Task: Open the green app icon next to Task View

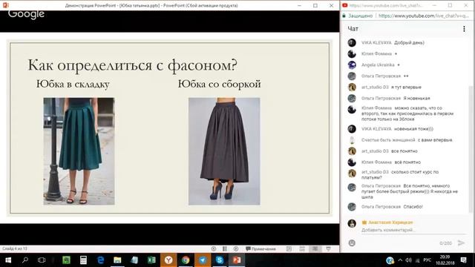Action: coord(66,260)
